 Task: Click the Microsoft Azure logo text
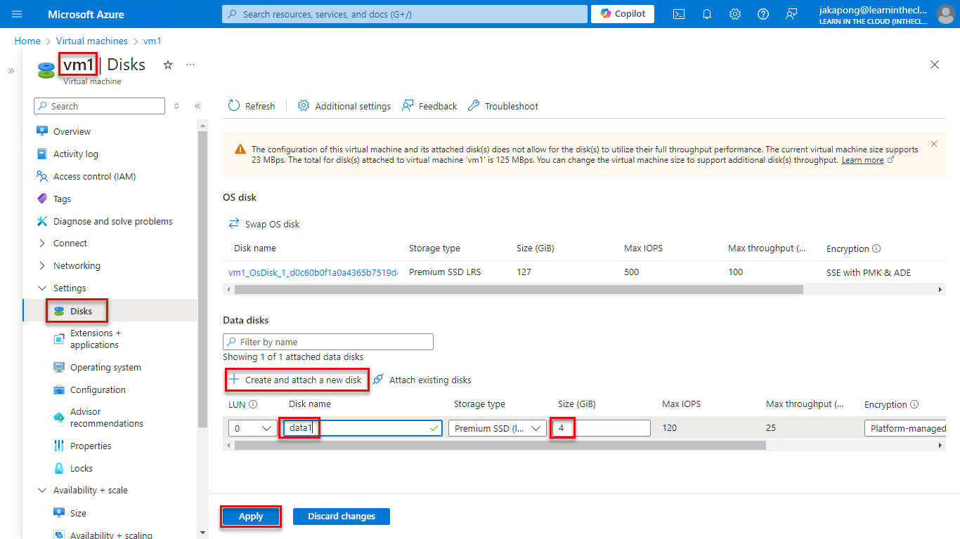(86, 14)
